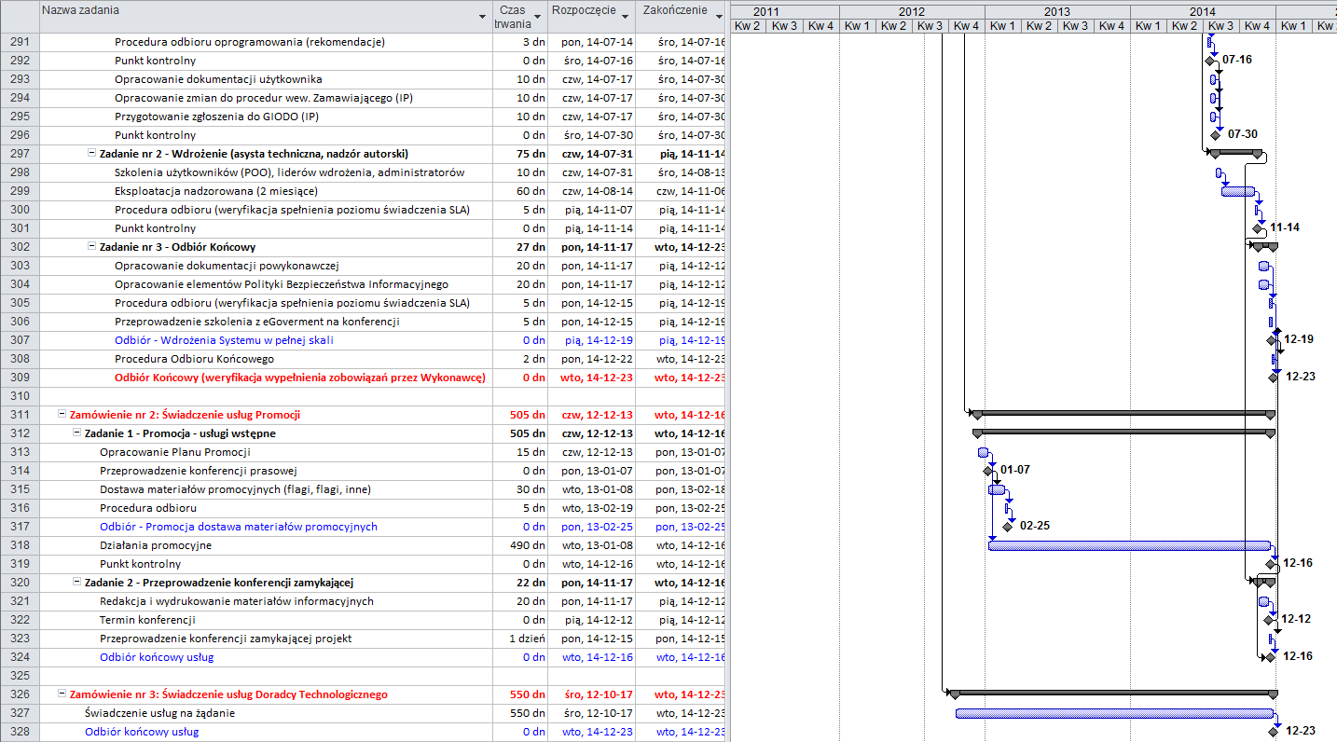Click the milestone diamond labeled 02-25
This screenshot has width=1337, height=742.
[1008, 527]
